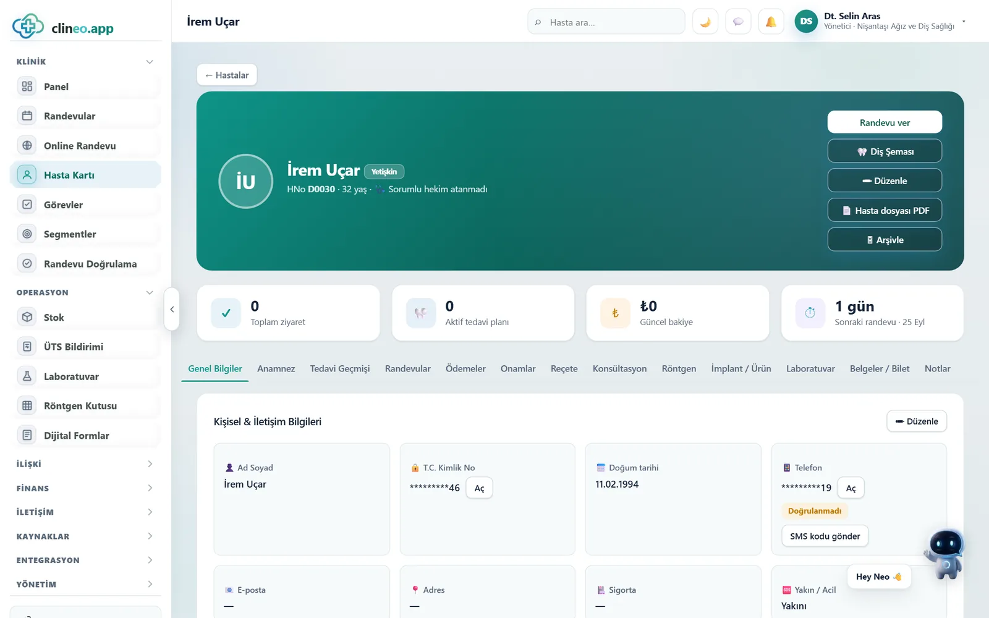
Task: Toggle dark mode moon icon
Action: [x=705, y=22]
